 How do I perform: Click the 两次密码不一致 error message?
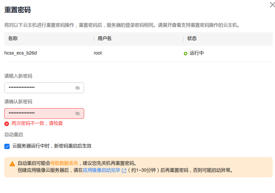[37, 123]
